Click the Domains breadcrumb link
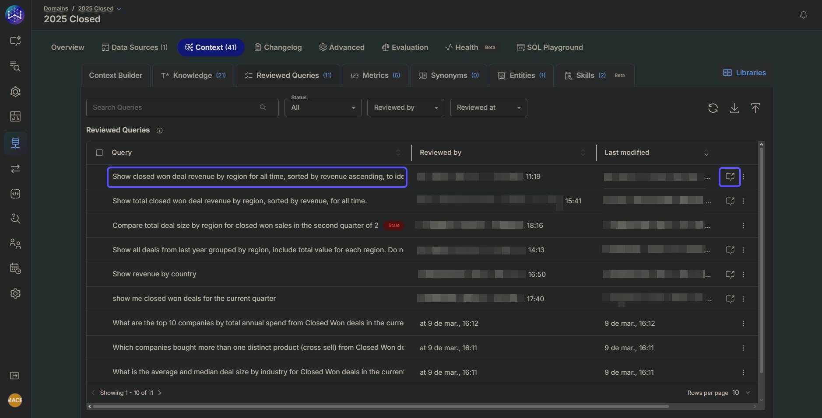The image size is (822, 418). point(56,8)
